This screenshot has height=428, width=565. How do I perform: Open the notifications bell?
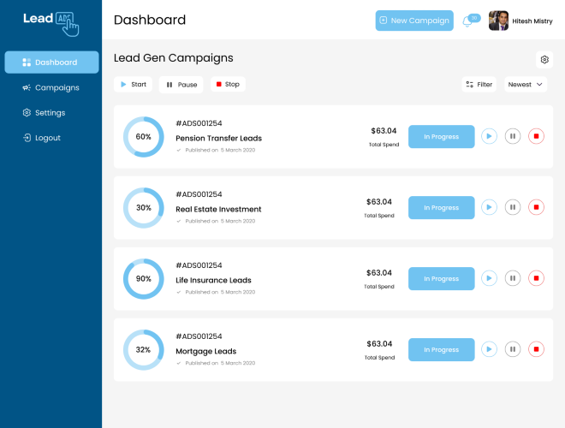point(471,21)
